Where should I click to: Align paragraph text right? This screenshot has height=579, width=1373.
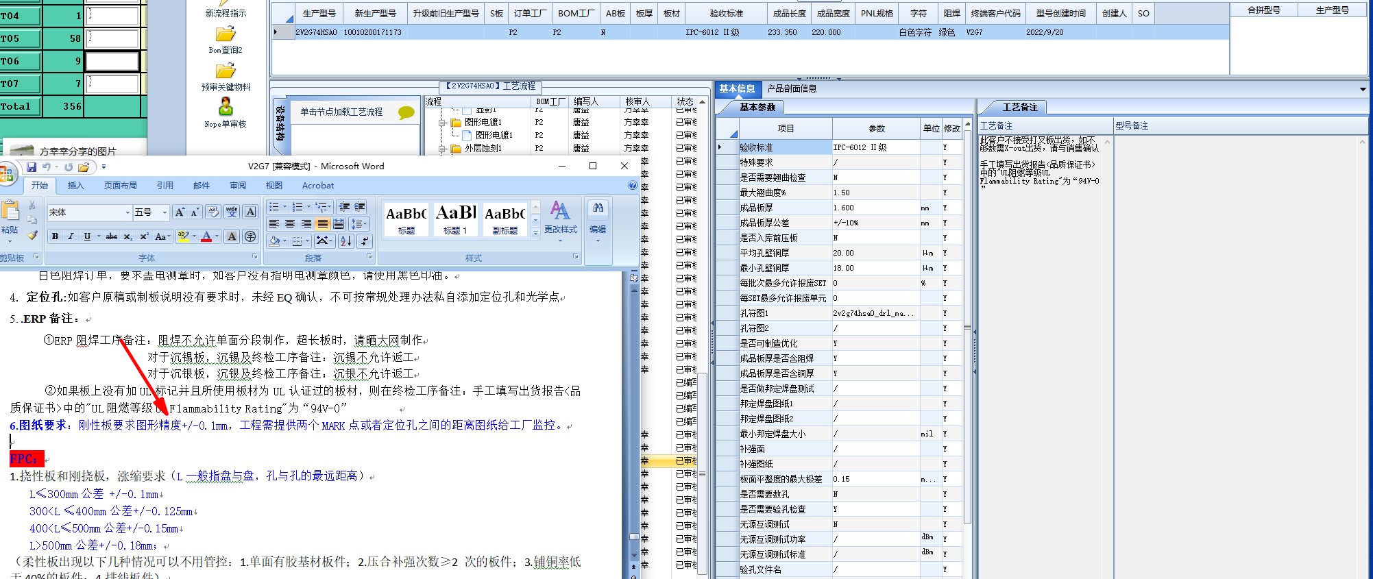306,224
